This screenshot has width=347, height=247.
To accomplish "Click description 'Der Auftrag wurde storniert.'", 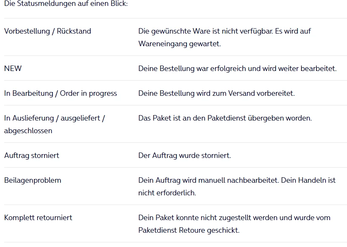I will click(x=184, y=155).
